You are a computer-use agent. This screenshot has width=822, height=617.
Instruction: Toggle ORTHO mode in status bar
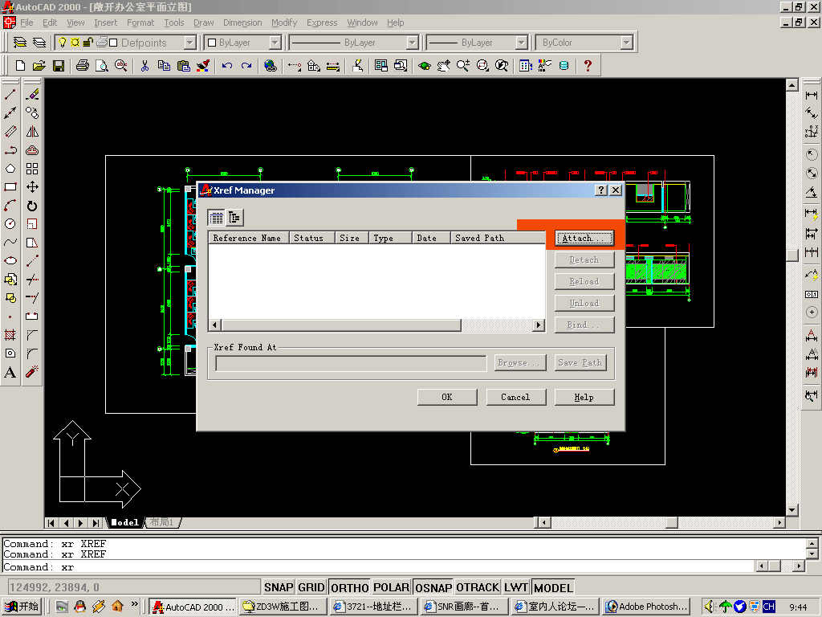[350, 587]
